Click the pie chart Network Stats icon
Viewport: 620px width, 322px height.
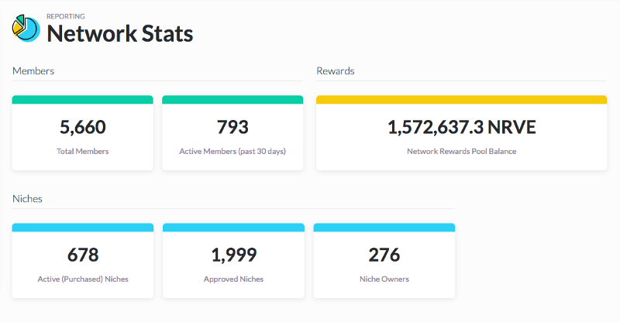(26, 28)
